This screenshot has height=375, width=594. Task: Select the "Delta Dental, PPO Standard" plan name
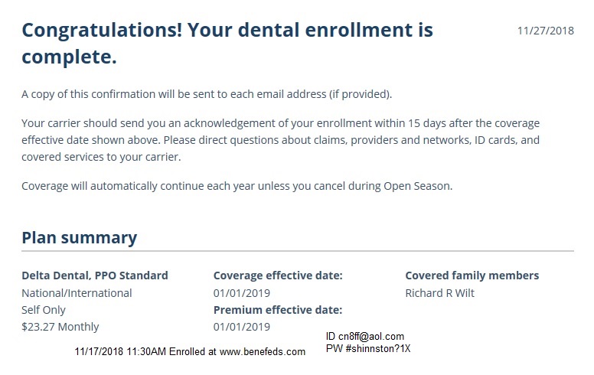point(94,276)
